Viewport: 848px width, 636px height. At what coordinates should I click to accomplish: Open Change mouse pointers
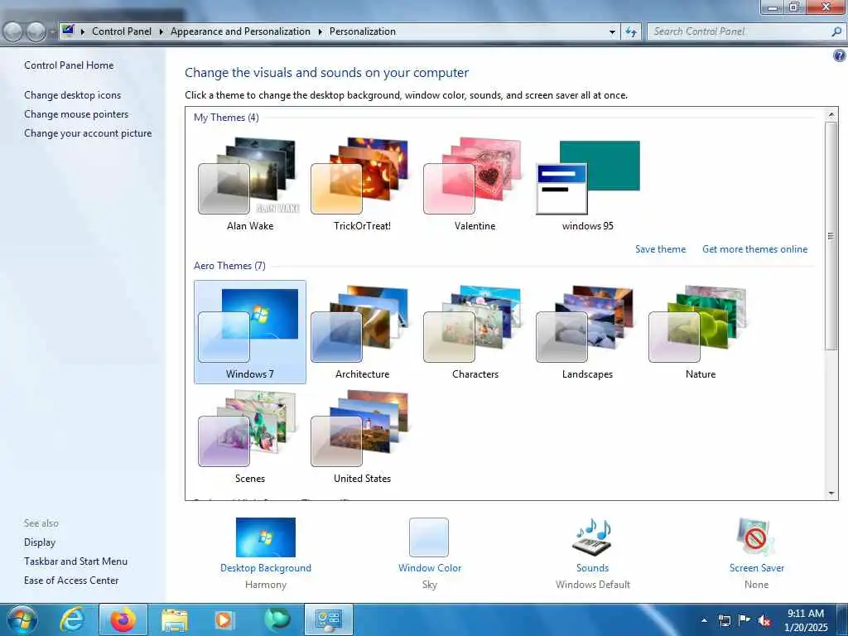click(x=76, y=114)
